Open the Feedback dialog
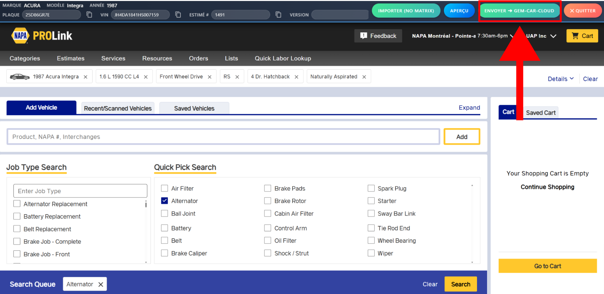The image size is (604, 294). pyautogui.click(x=378, y=36)
